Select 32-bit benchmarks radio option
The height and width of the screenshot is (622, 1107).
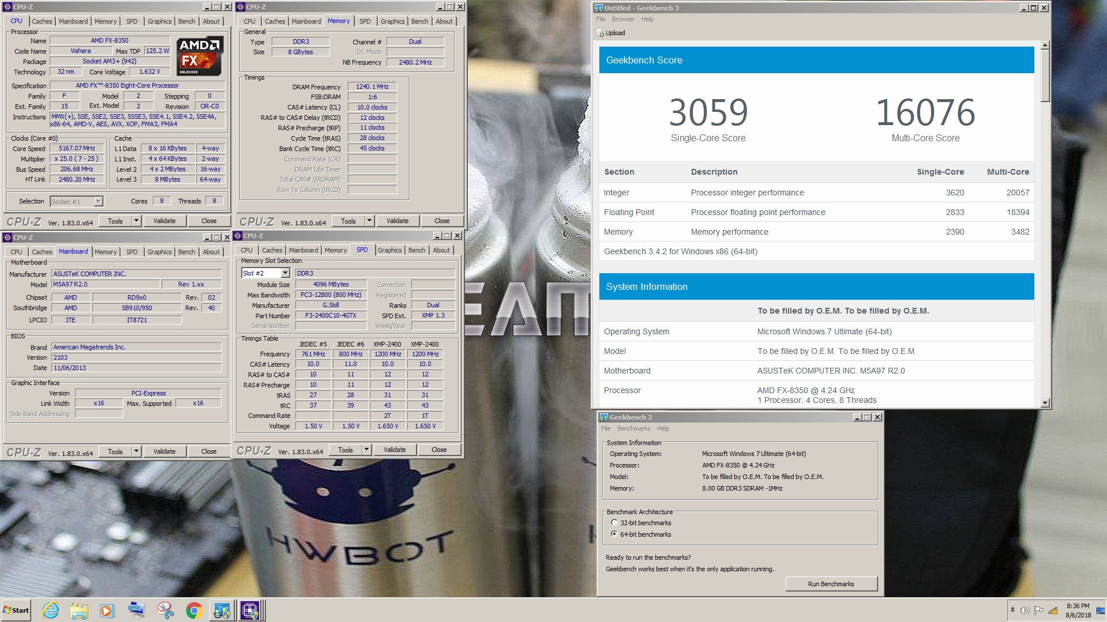614,523
